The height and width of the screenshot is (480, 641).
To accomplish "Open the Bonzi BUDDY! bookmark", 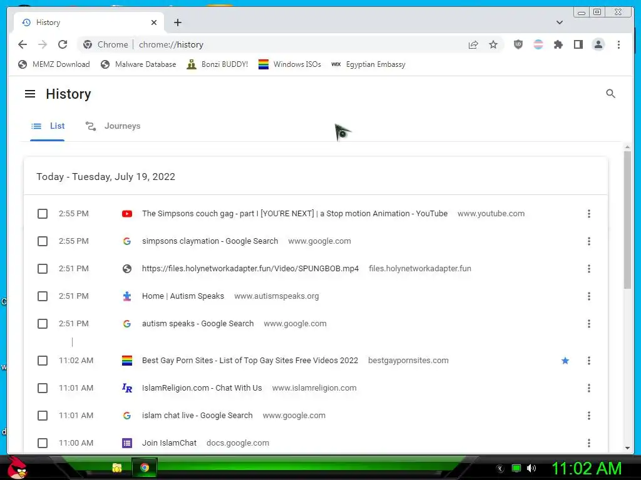I will [217, 64].
